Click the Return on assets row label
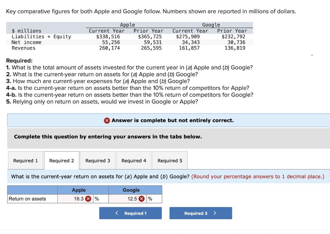 [27, 199]
